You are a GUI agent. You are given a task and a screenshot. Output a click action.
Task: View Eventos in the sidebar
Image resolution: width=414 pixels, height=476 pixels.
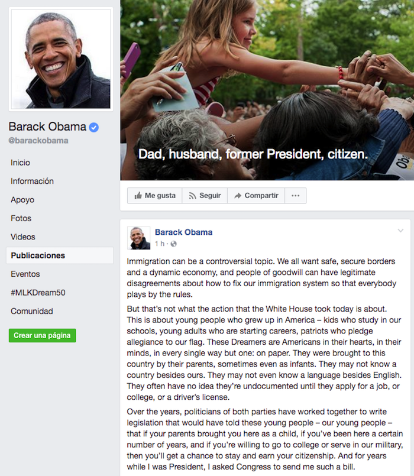25,274
